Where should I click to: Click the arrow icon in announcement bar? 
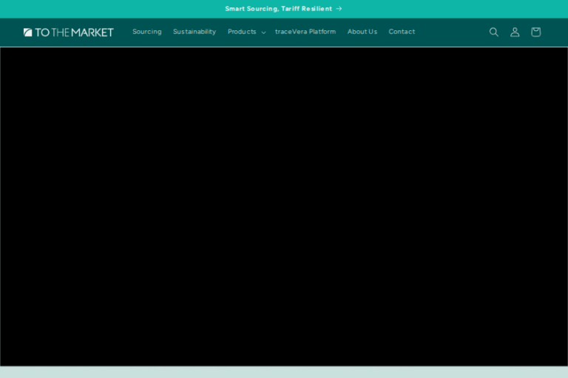pyautogui.click(x=339, y=9)
